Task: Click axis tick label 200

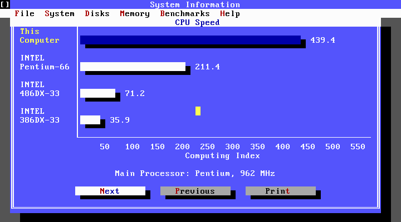Action: (x=182, y=147)
